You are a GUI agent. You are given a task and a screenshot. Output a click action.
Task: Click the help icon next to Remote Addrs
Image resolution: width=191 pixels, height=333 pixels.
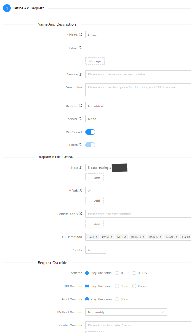pos(80,213)
